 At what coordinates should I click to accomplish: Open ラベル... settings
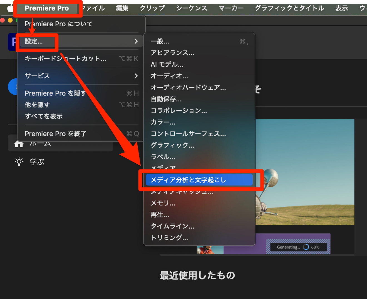point(199,157)
